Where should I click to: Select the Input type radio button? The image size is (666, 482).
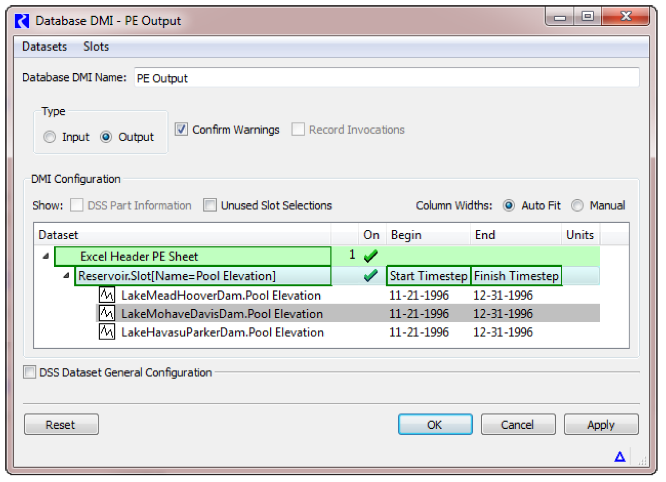tap(50, 137)
